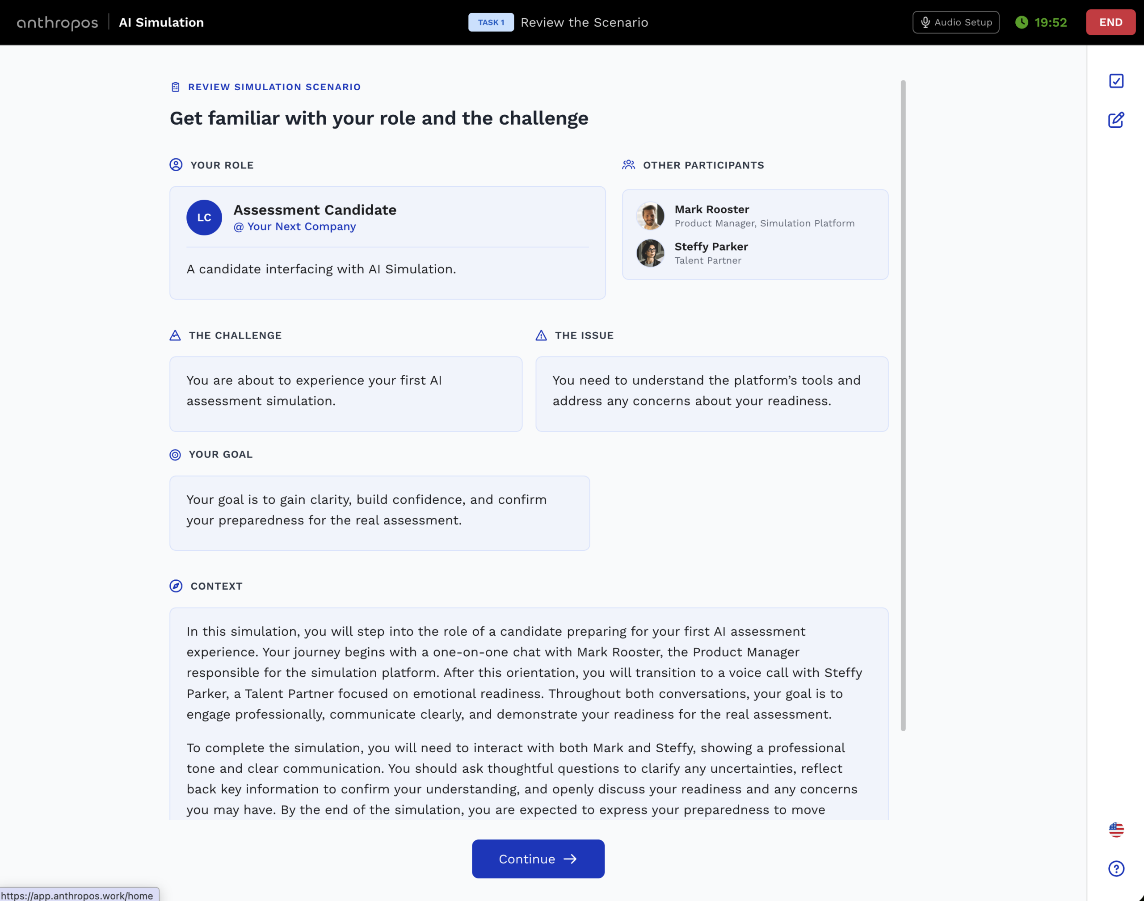Open Audio Setup
This screenshot has height=901, width=1144.
955,22
